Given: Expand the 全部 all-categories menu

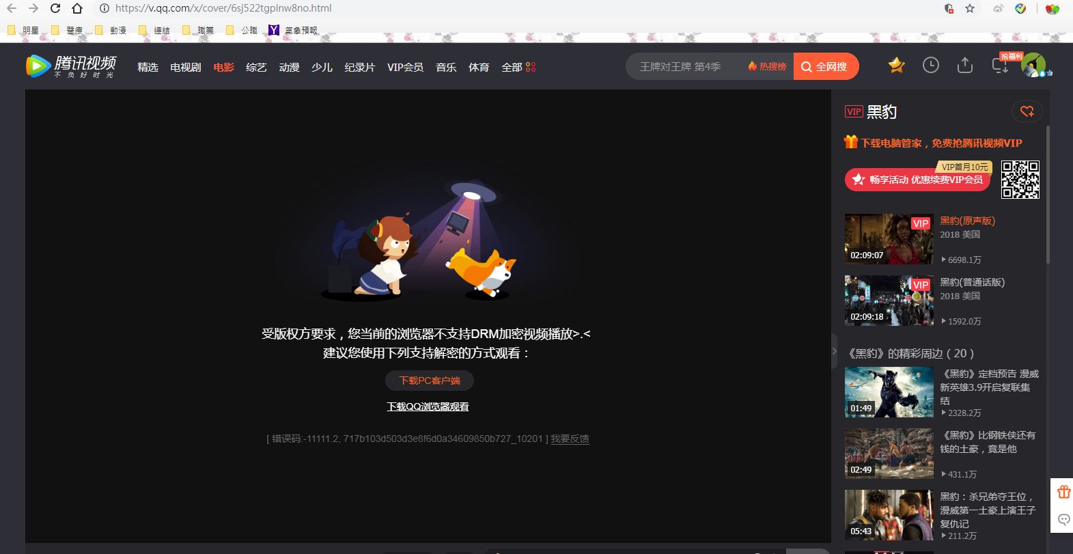Looking at the screenshot, I should (518, 67).
